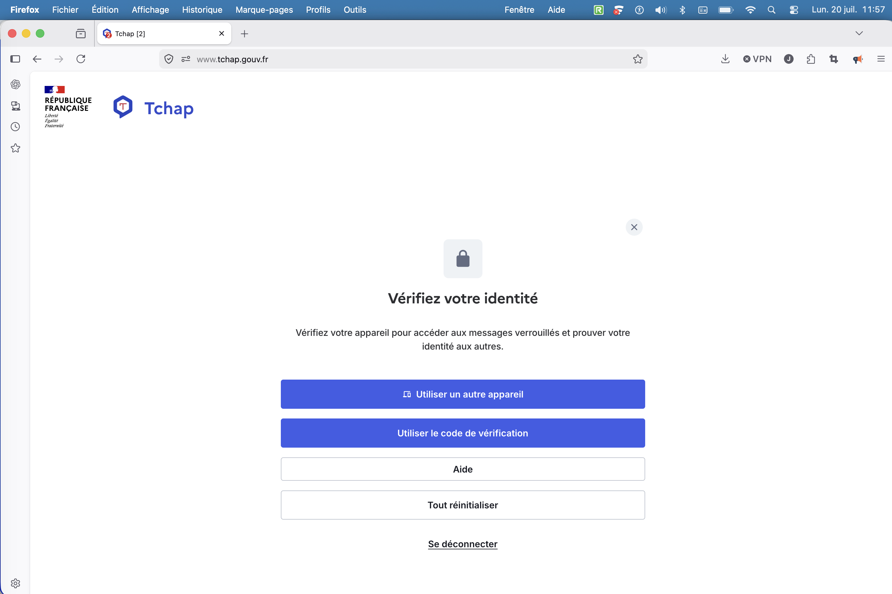This screenshot has height=594, width=892.
Task: Close the Tchap [2] tab
Action: tap(222, 34)
